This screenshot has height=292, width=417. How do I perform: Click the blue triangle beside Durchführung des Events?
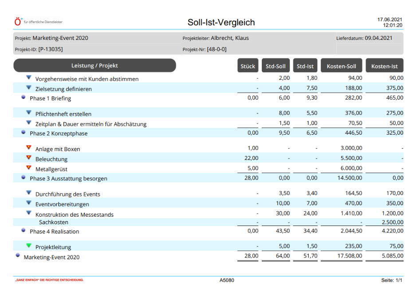(x=29, y=193)
